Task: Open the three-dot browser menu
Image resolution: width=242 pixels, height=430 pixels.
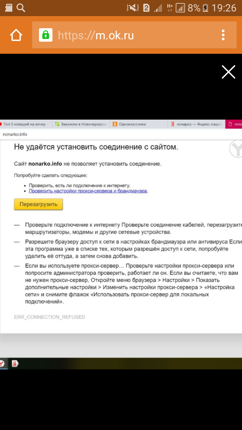Action: 223,35
